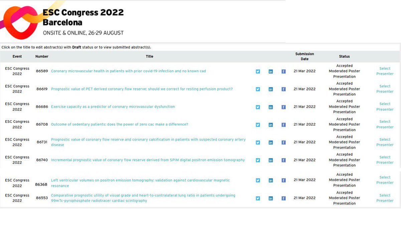Share abstract 86619 on Twitter

point(258,89)
